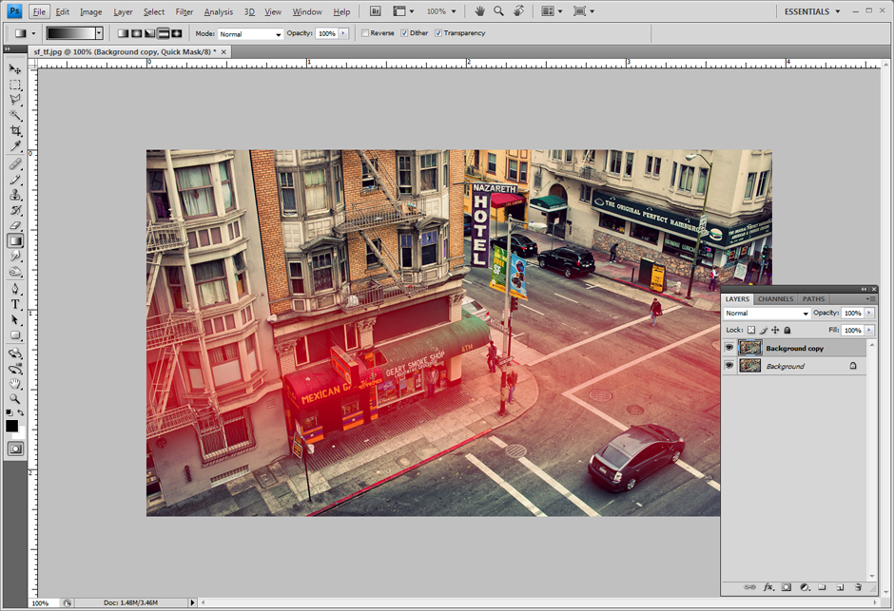Open the zoom level dropdown in top bar
This screenshot has width=894, height=611.
[x=454, y=11]
